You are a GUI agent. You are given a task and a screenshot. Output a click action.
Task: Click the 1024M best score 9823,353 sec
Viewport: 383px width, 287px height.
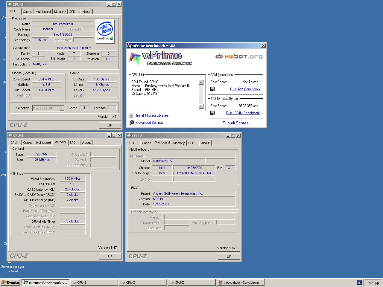click(x=248, y=106)
